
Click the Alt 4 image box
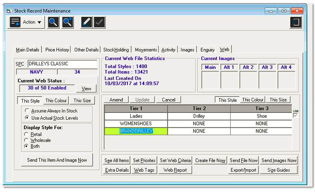(x=287, y=80)
